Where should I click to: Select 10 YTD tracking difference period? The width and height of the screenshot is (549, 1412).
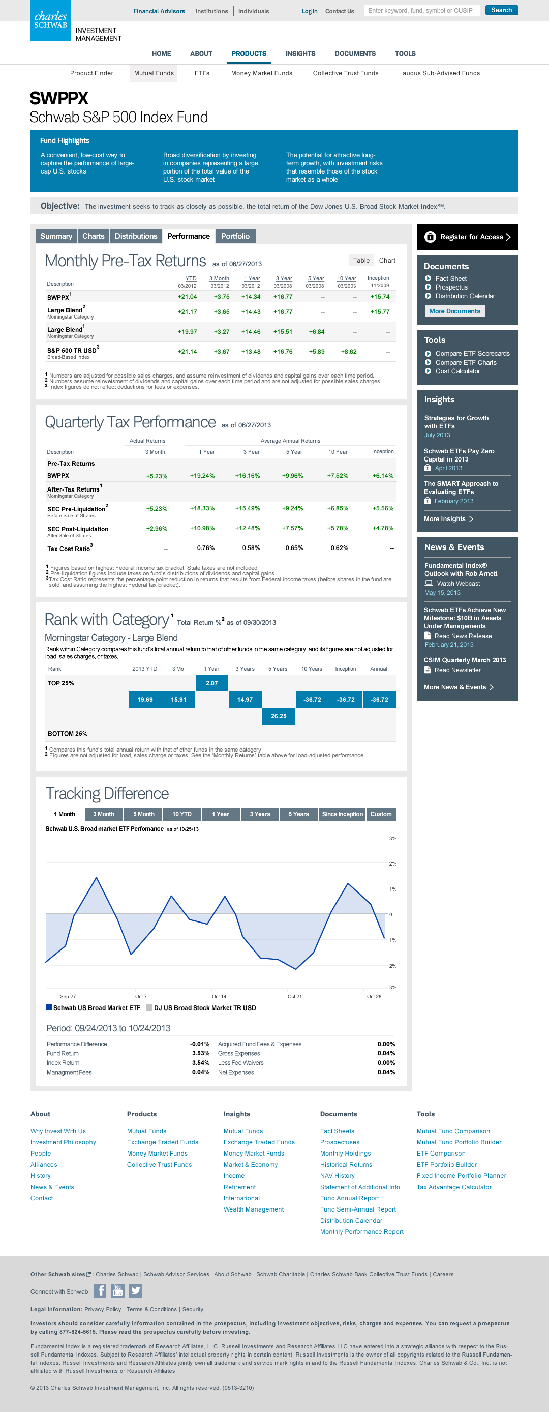pyautogui.click(x=182, y=814)
